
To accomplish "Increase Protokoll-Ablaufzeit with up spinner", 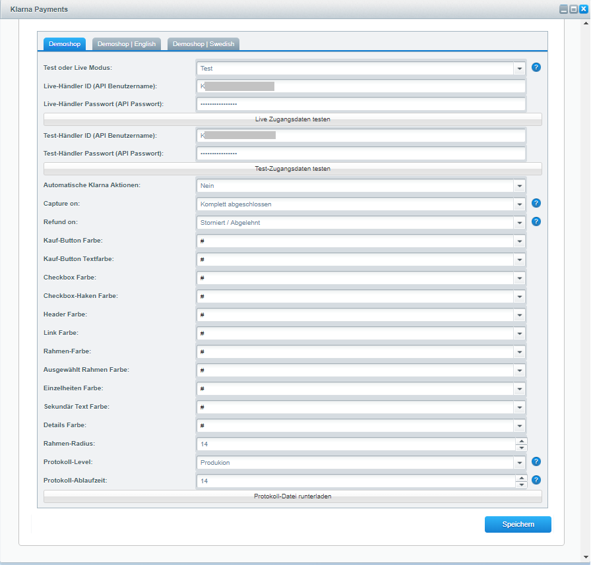I will pyautogui.click(x=521, y=478).
